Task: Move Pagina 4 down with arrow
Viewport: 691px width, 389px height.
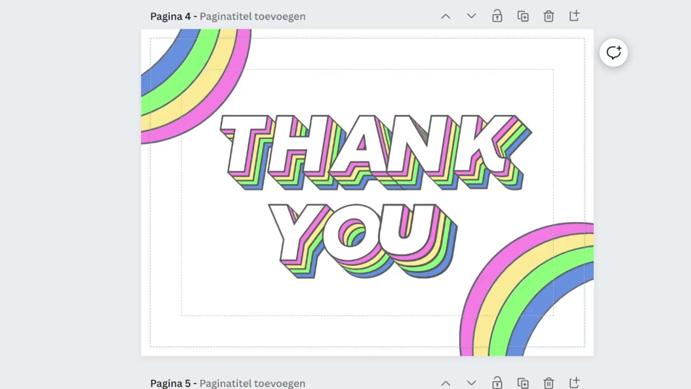Action: coord(471,16)
